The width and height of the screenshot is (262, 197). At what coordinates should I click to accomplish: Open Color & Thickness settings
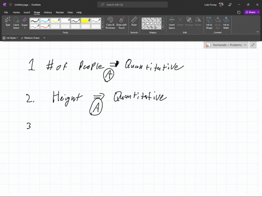[x=110, y=23]
